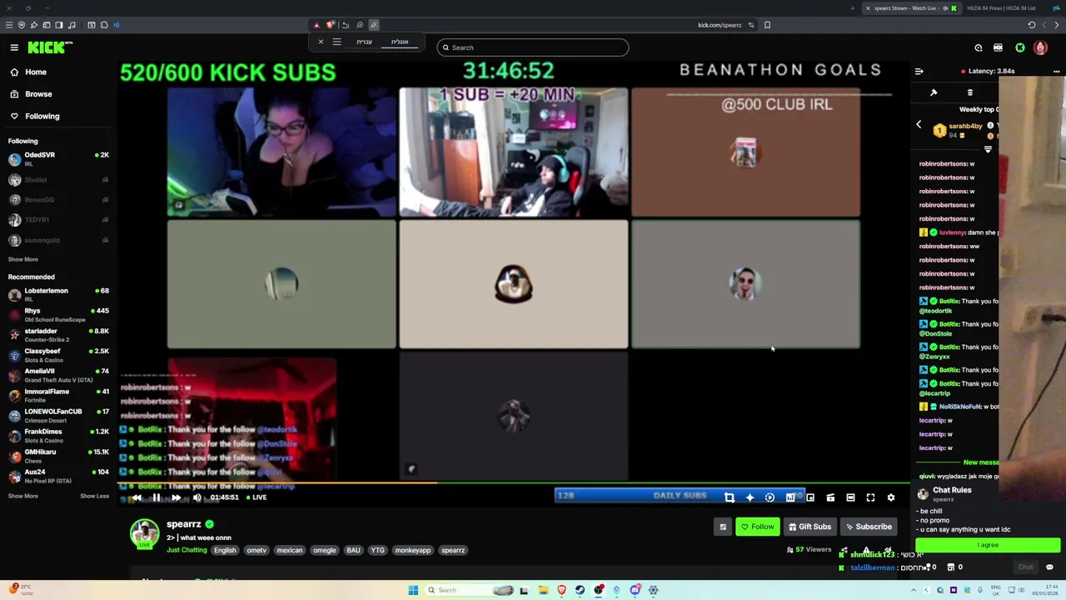The height and width of the screenshot is (600, 1066).
Task: Open the Just Chatting category link
Action: tap(187, 550)
